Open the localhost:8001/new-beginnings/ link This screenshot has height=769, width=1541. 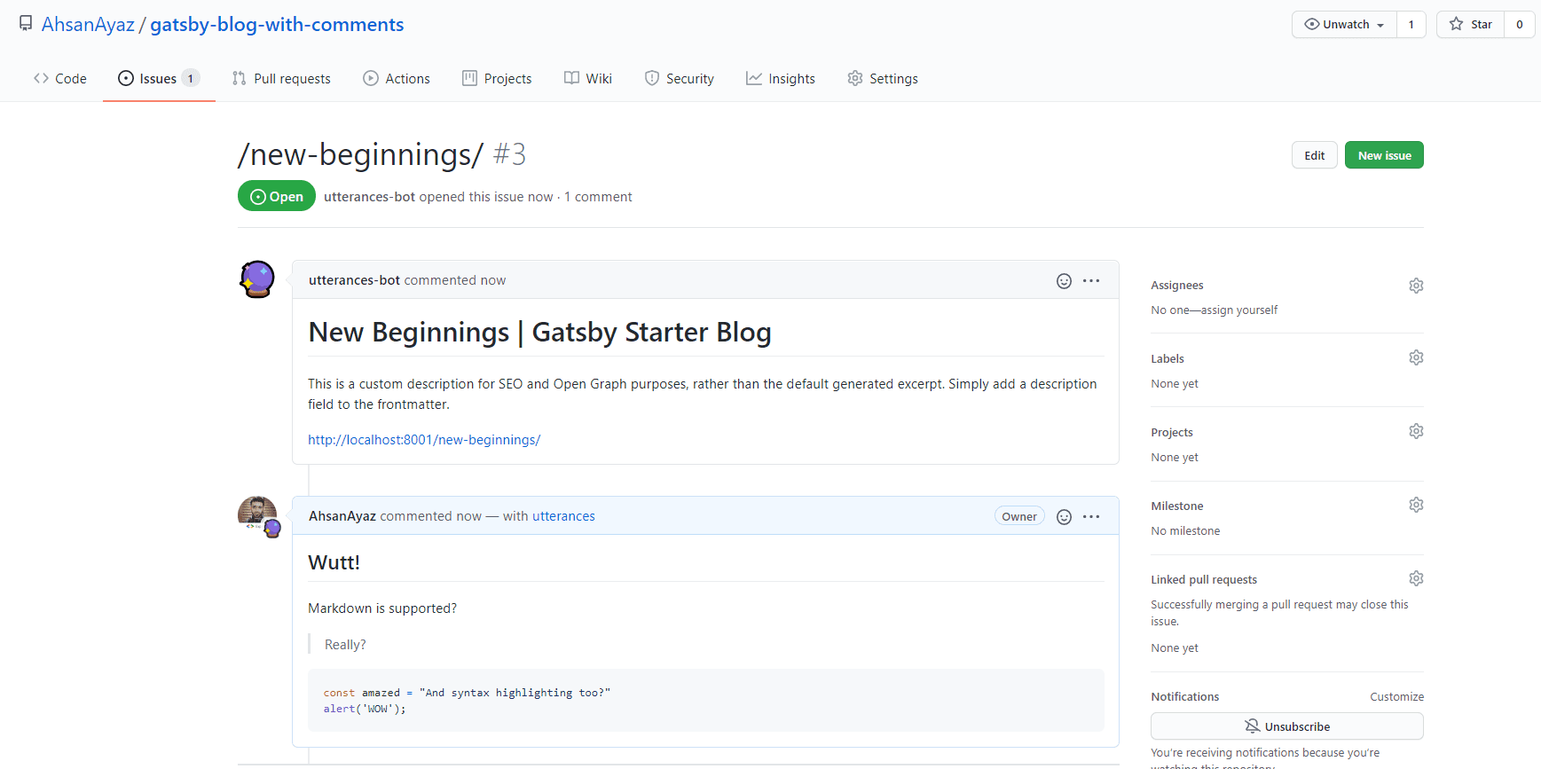424,440
